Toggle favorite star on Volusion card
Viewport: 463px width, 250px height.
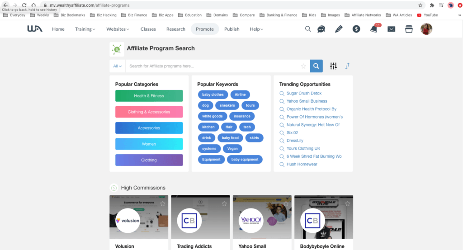pyautogui.click(x=163, y=203)
